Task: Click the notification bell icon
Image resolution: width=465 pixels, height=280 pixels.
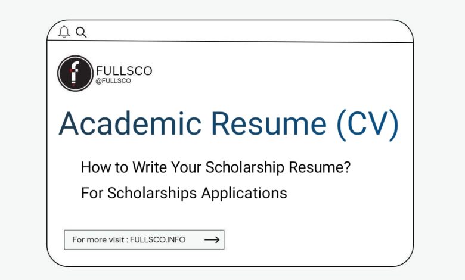Action: (64, 32)
